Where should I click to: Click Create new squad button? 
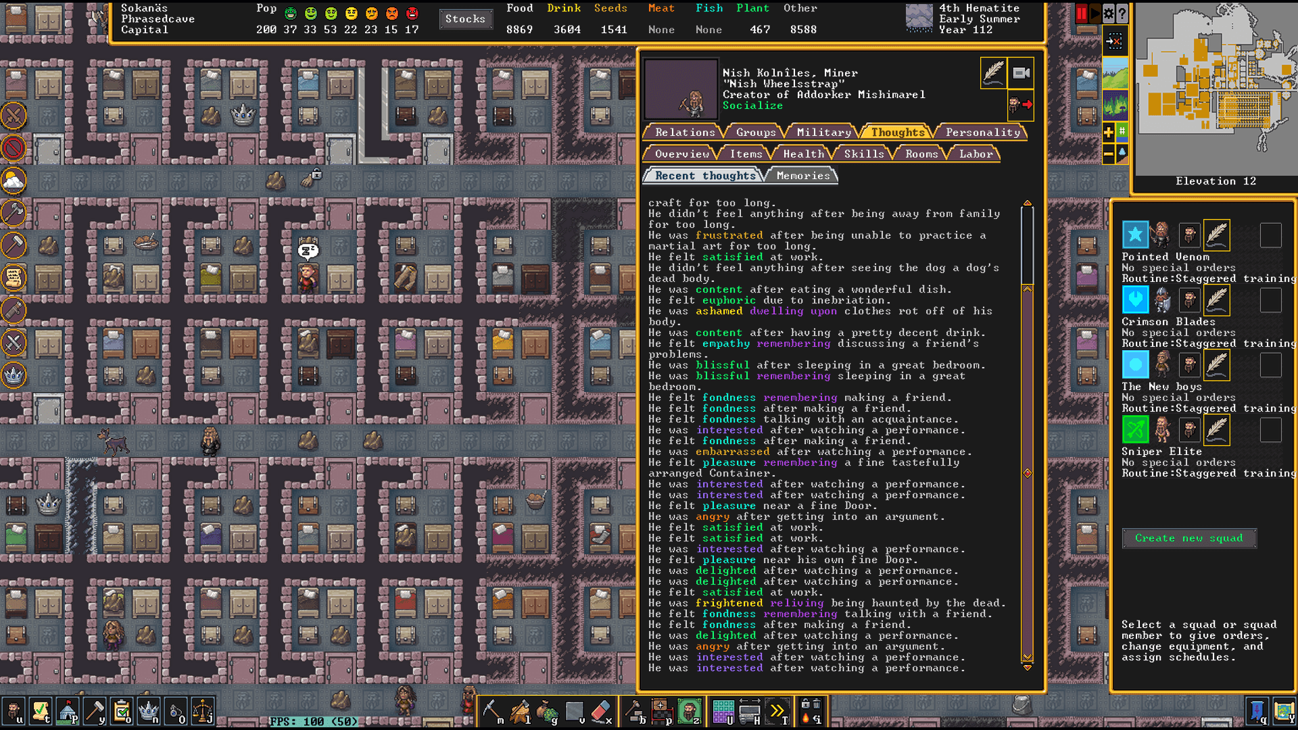[1188, 538]
